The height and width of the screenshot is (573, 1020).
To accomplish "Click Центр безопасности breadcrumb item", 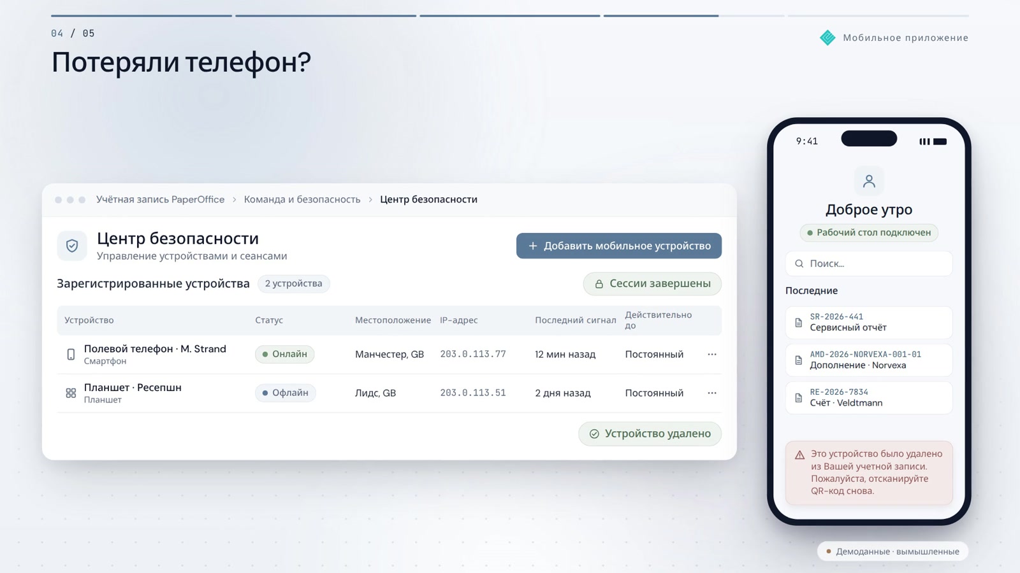I will coord(428,199).
